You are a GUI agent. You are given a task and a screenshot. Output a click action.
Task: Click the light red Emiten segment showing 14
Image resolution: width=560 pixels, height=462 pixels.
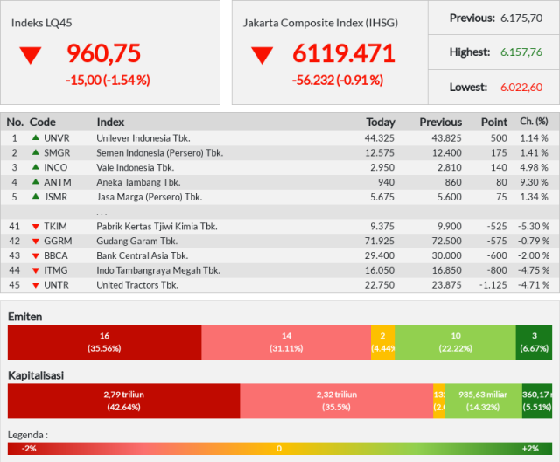[x=286, y=342]
